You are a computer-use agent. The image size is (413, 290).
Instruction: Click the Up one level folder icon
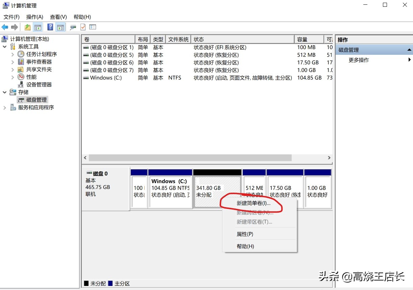coord(27,27)
